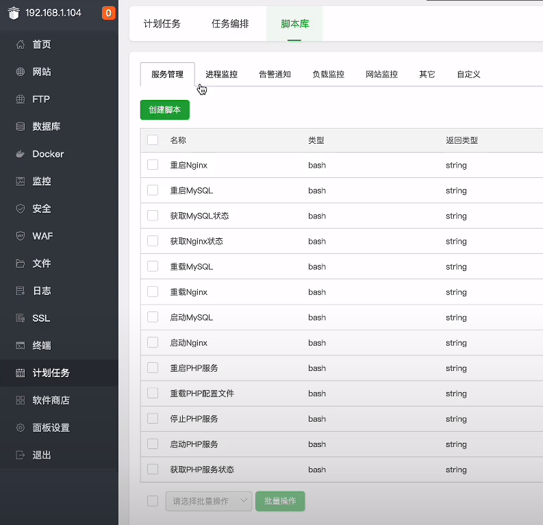This screenshot has width=543, height=525.
Task: Click the 批量操作 button
Action: [280, 501]
